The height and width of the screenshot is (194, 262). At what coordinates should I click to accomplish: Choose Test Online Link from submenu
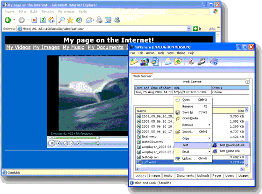(x=231, y=151)
